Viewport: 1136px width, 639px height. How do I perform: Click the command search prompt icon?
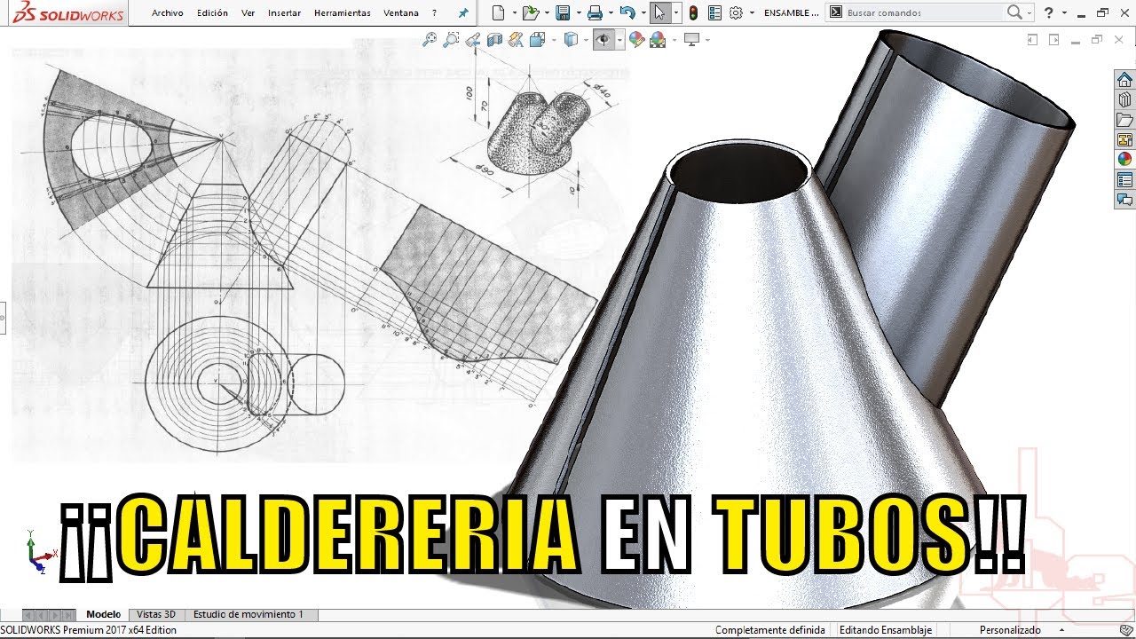[835, 12]
